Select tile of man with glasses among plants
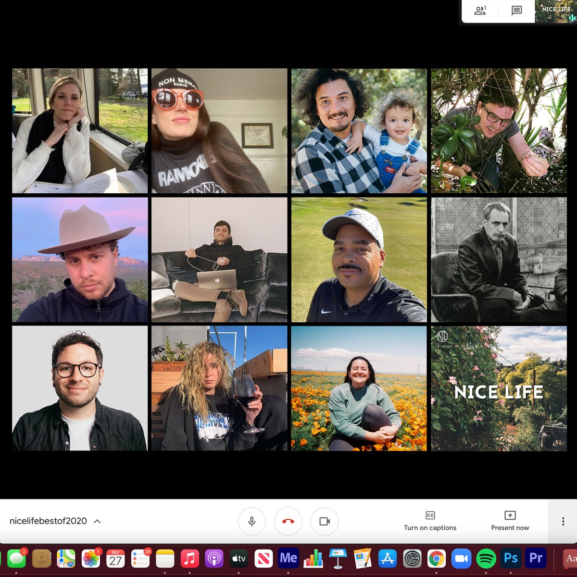The width and height of the screenshot is (577, 577). click(499, 131)
